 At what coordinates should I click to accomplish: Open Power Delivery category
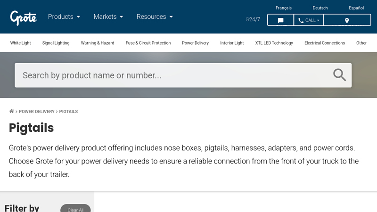pyautogui.click(x=195, y=43)
